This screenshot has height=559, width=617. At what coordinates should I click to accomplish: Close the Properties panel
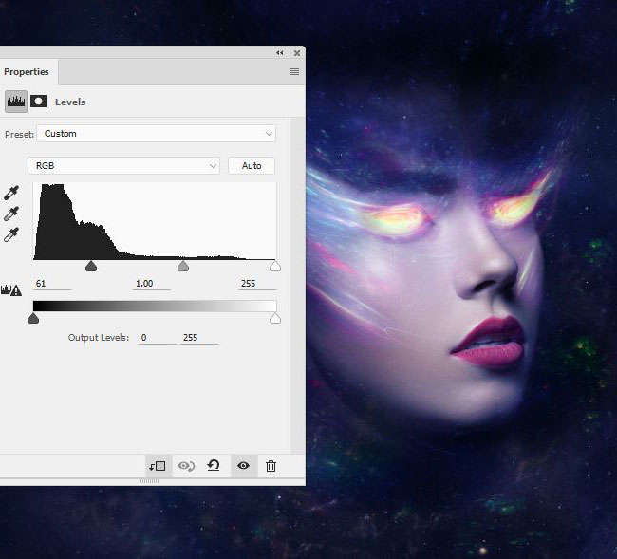297,53
